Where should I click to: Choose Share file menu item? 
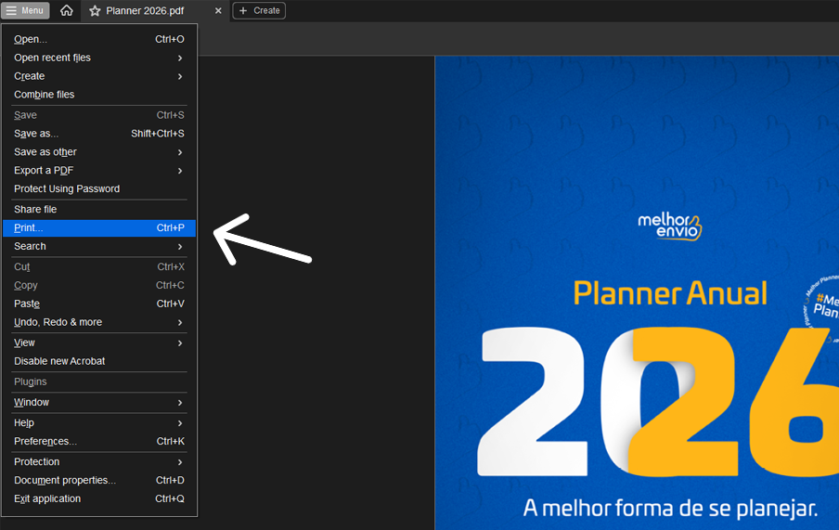99,210
